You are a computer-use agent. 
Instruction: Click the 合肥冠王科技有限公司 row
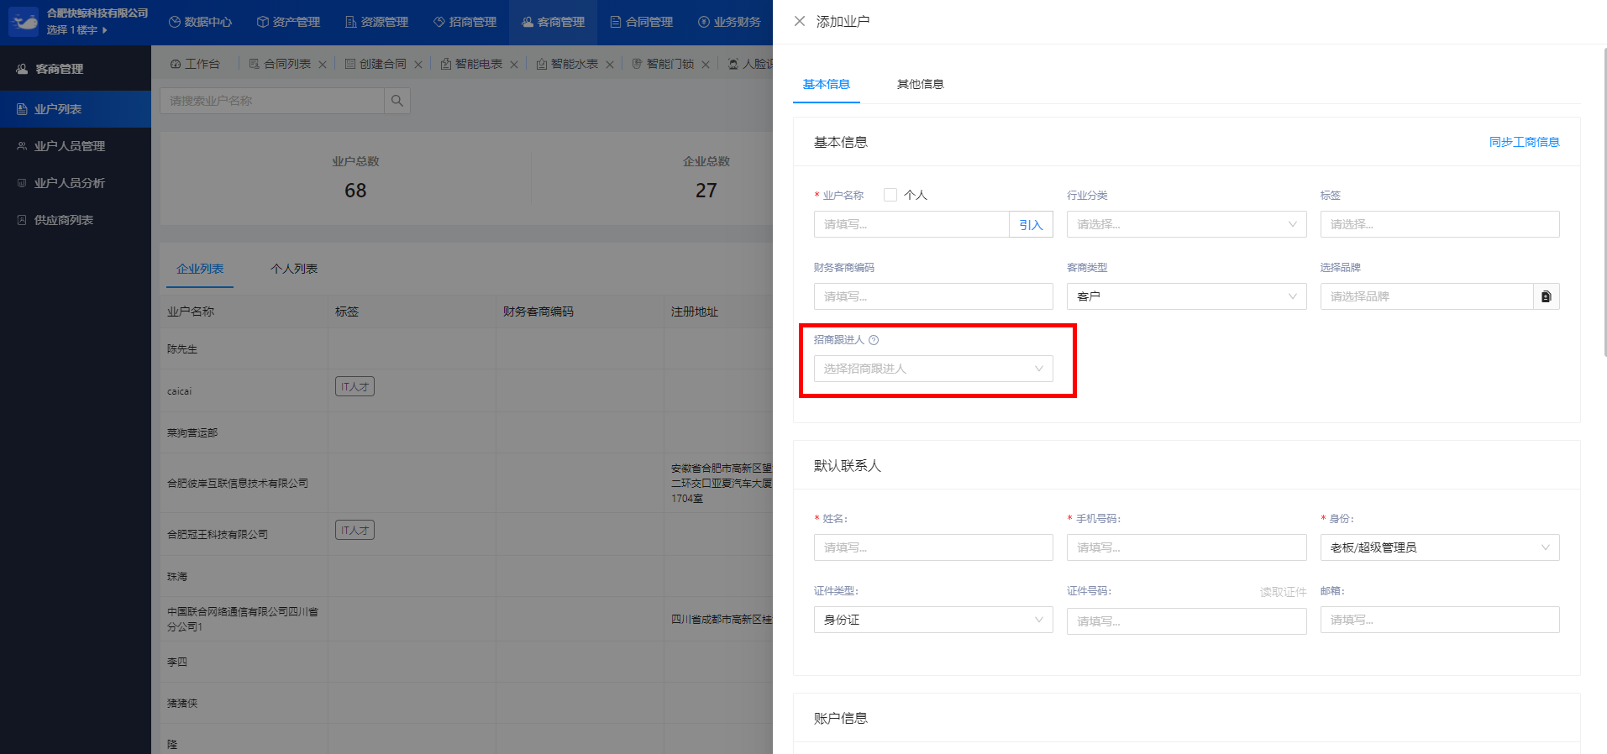(x=466, y=534)
